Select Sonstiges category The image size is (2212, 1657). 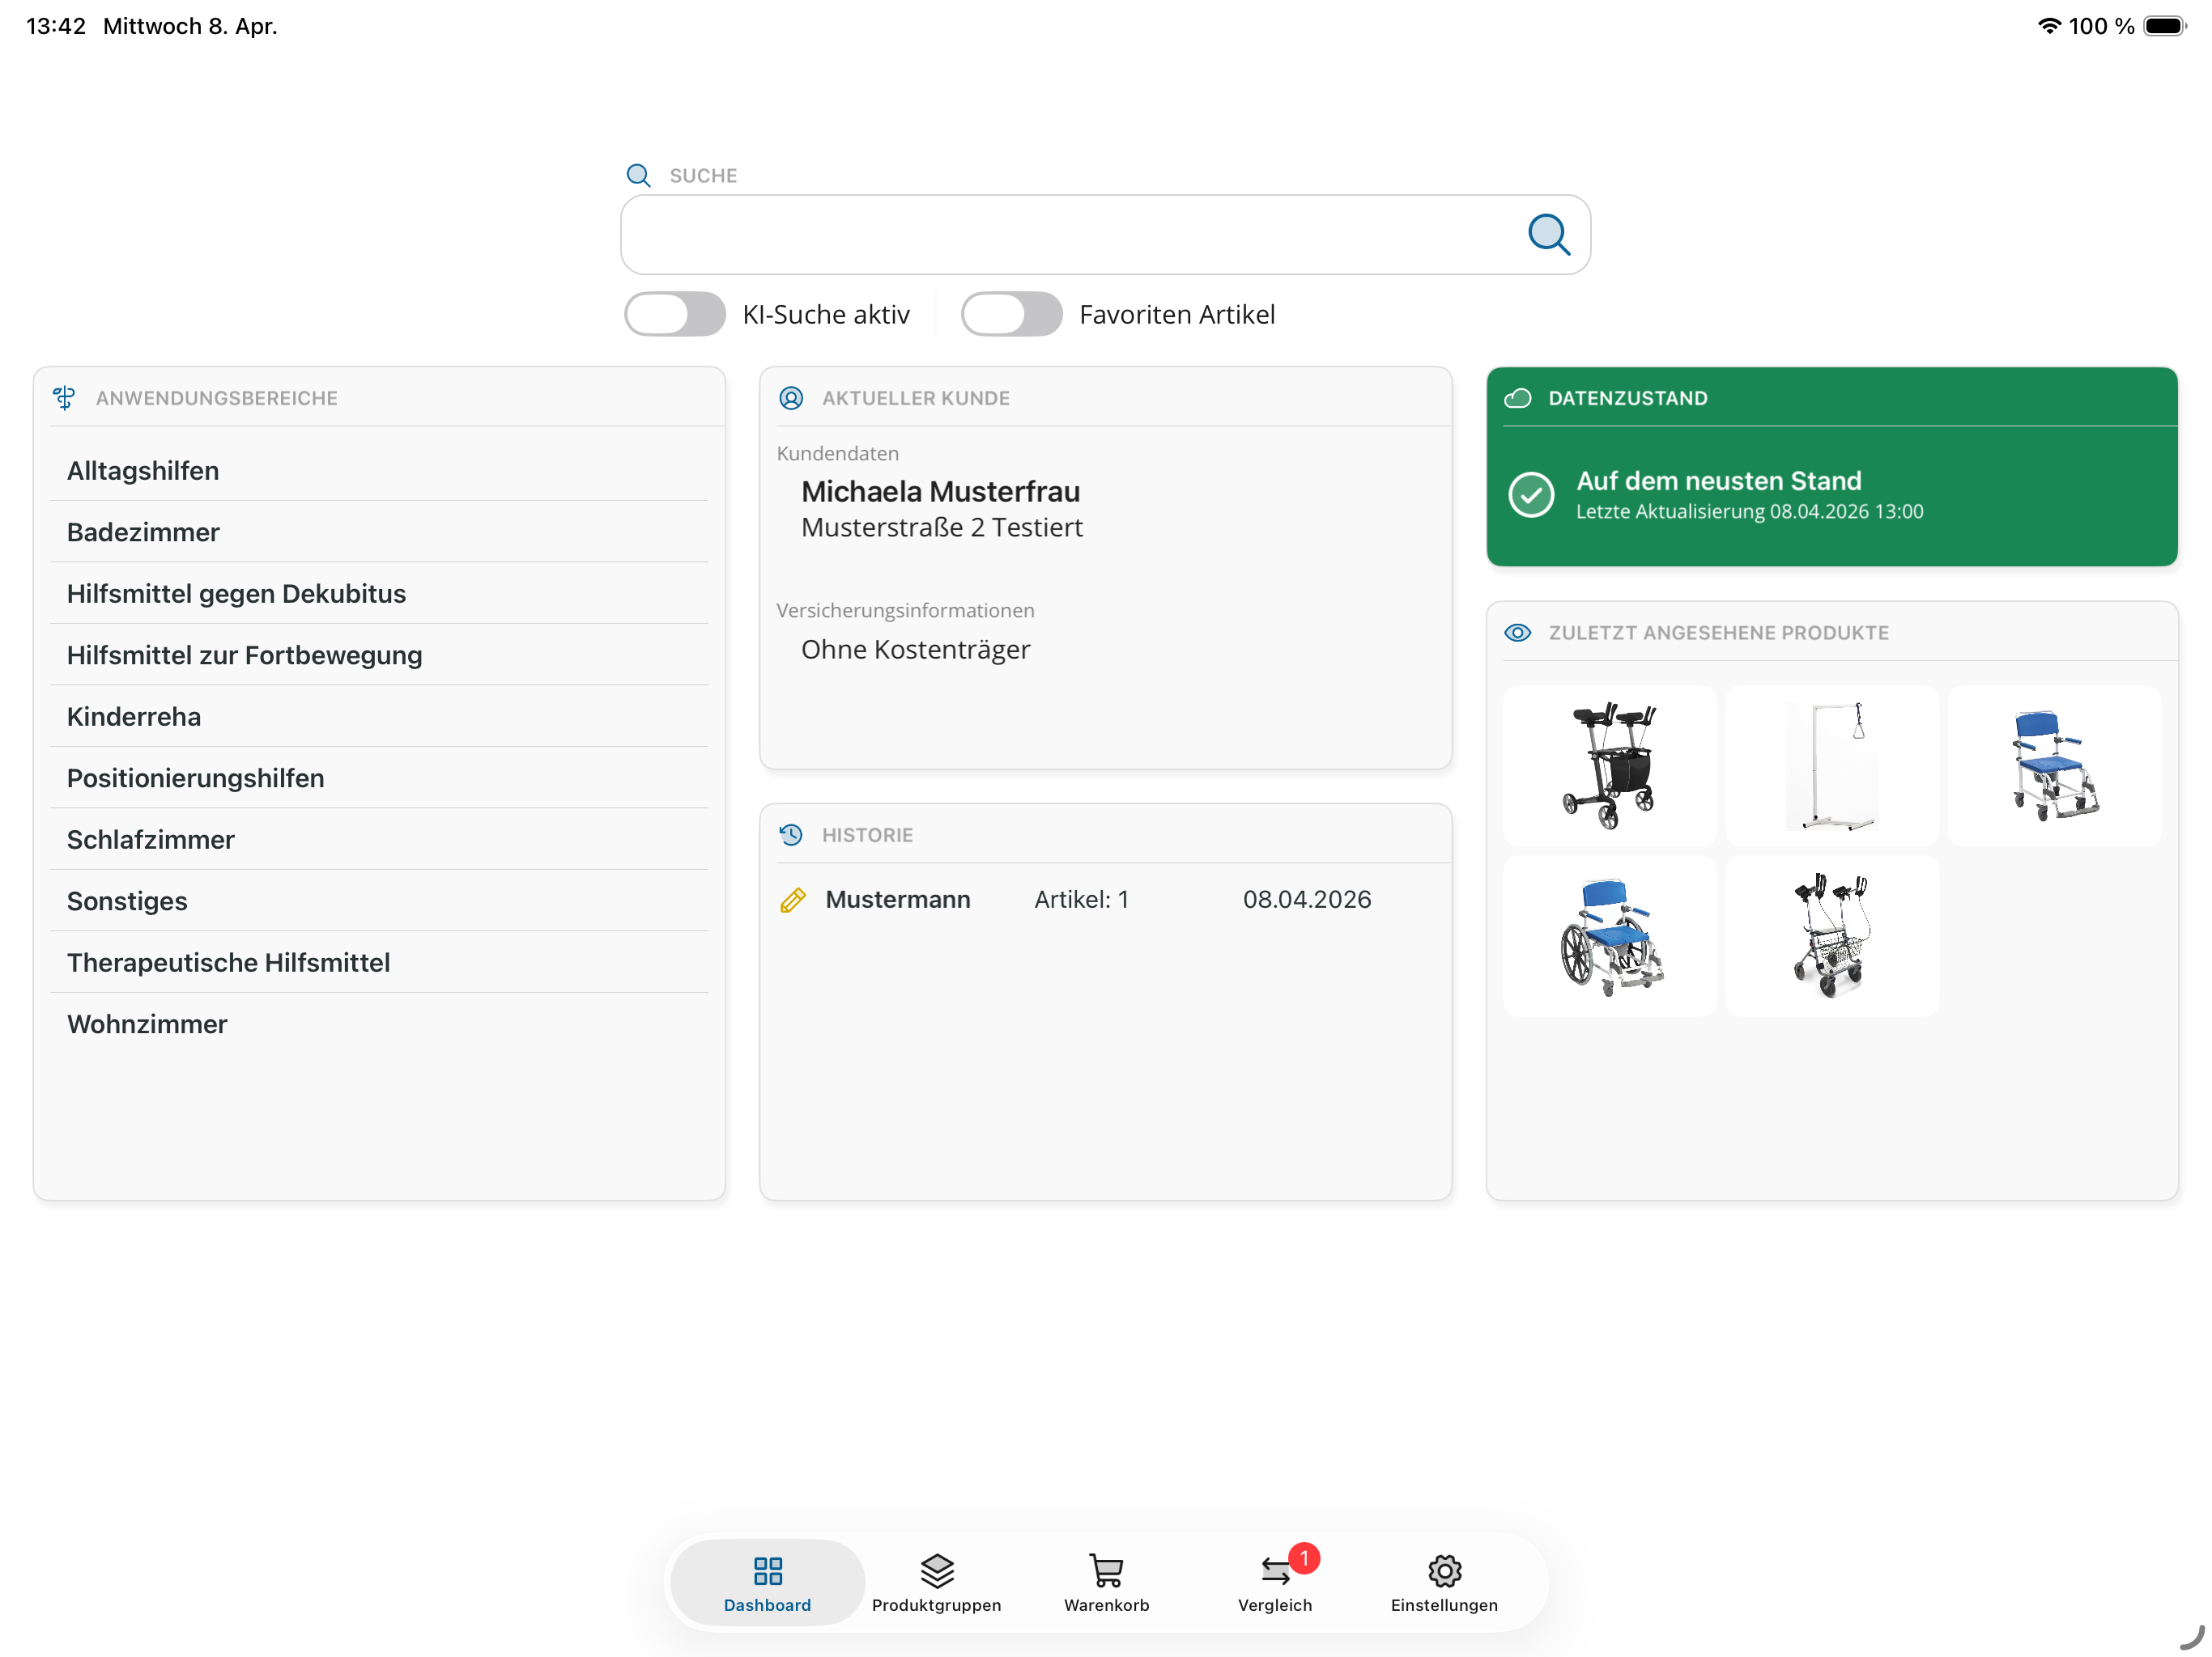[x=379, y=901]
